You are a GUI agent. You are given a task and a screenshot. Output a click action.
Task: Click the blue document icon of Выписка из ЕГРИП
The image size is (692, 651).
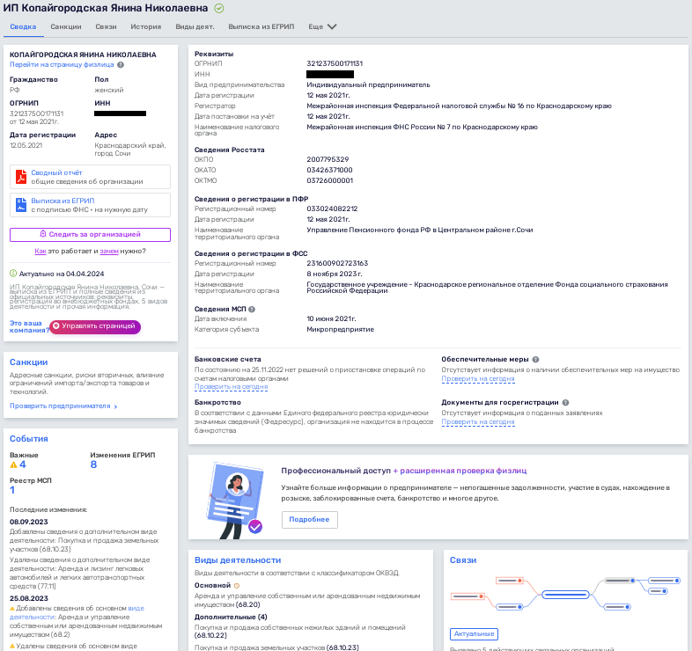point(21,205)
